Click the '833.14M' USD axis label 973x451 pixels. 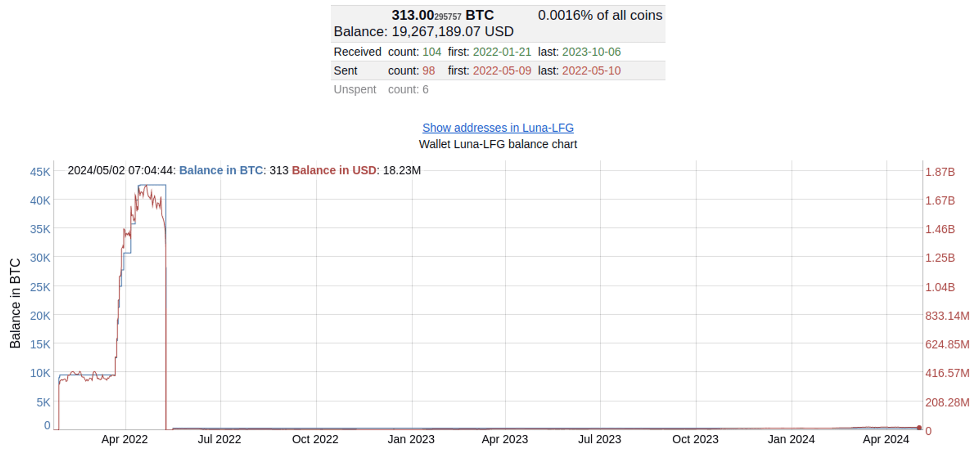point(947,316)
